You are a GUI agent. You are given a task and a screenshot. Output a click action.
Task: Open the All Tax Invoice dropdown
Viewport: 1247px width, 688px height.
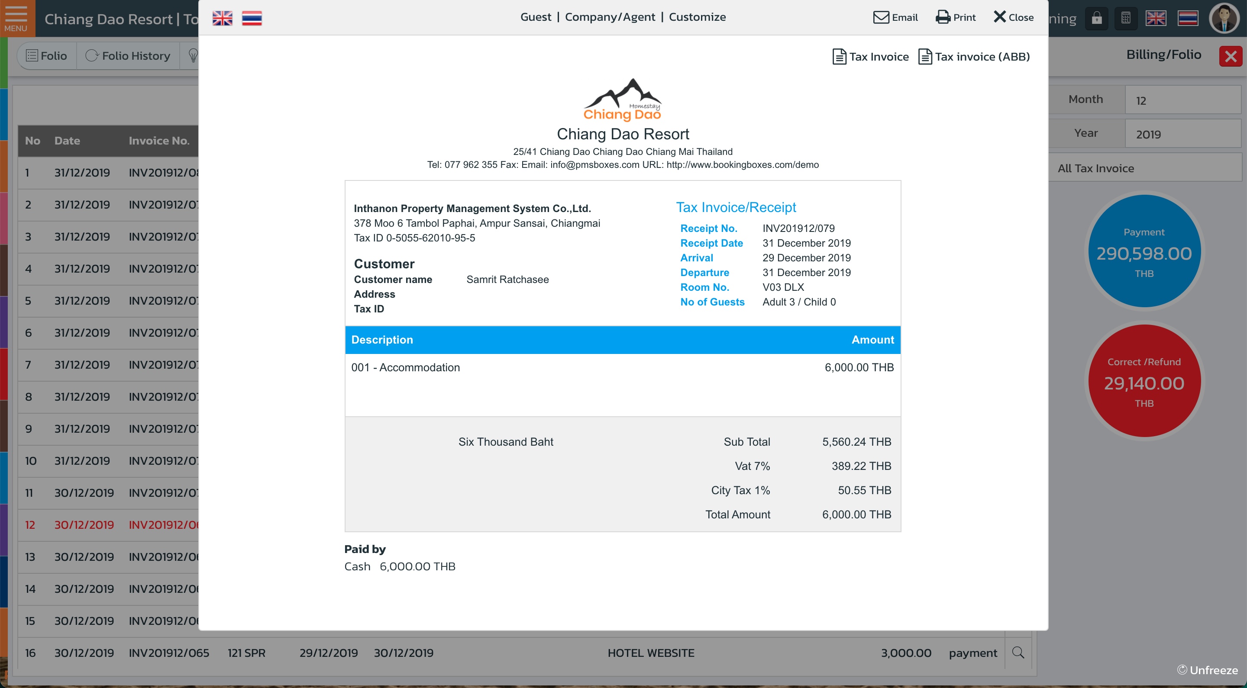tap(1145, 168)
